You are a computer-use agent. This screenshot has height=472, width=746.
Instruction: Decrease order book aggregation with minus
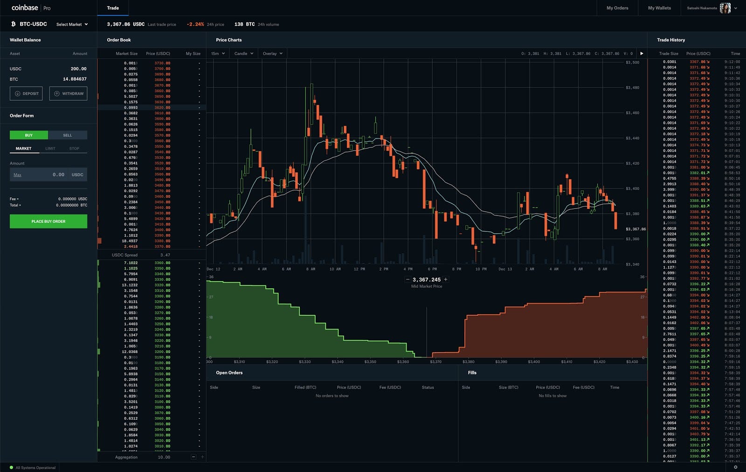point(193,457)
